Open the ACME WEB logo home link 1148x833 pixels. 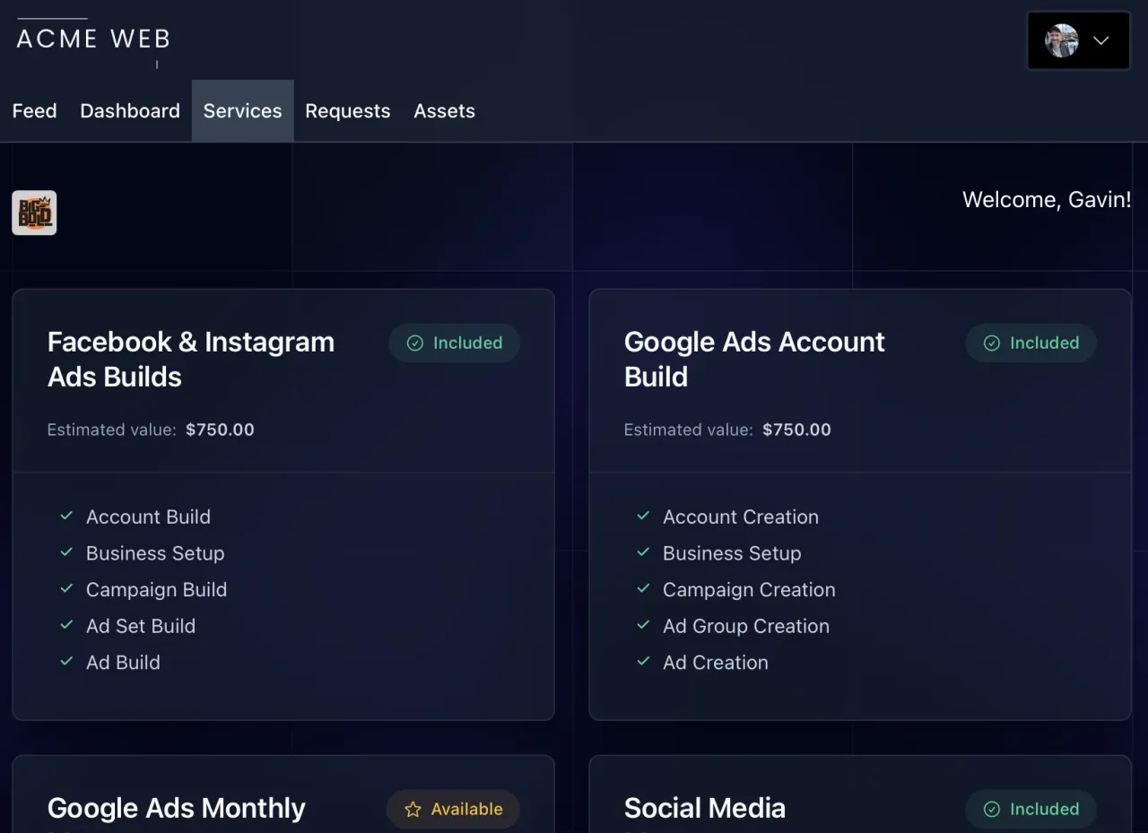click(x=93, y=39)
